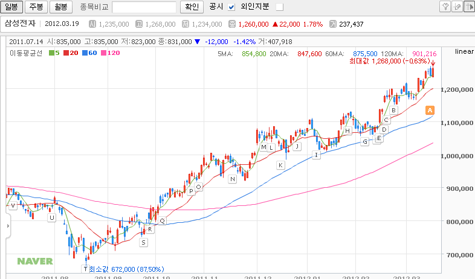Open disclosure marker E on chart
This screenshot has width=475, height=279.
(x=379, y=138)
